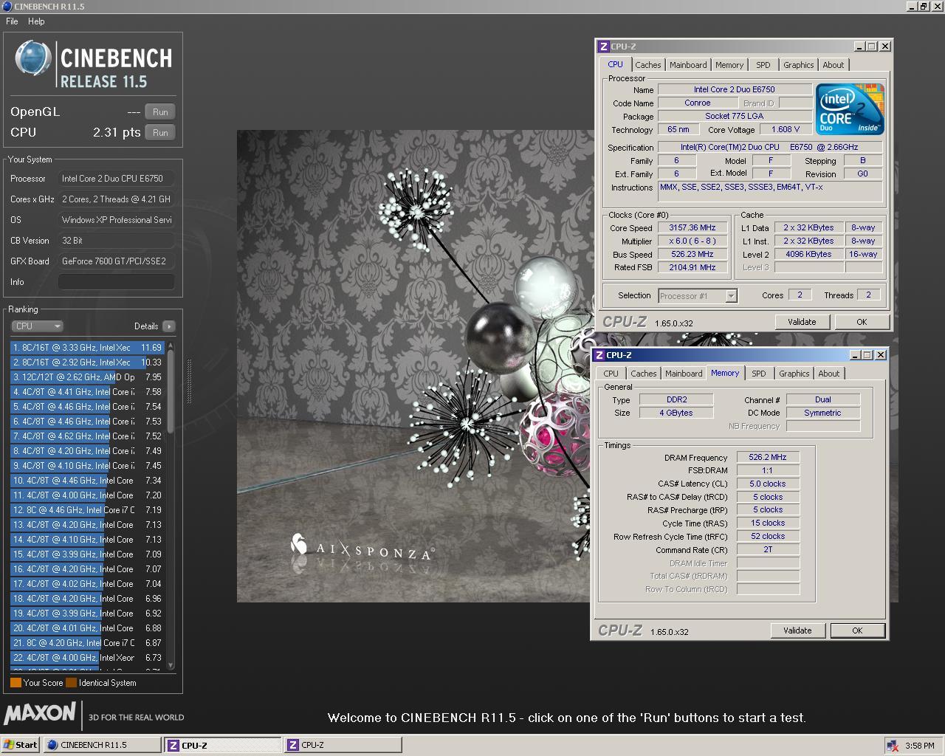Image resolution: width=945 pixels, height=756 pixels.
Task: Select ranking entry 1 scoring 11.69
Action: tap(88, 347)
